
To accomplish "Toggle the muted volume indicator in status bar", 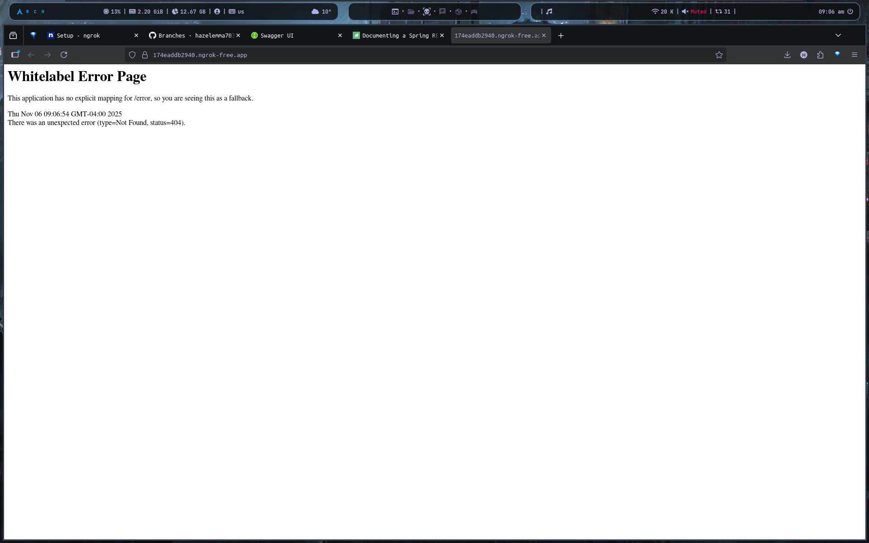I will click(694, 12).
